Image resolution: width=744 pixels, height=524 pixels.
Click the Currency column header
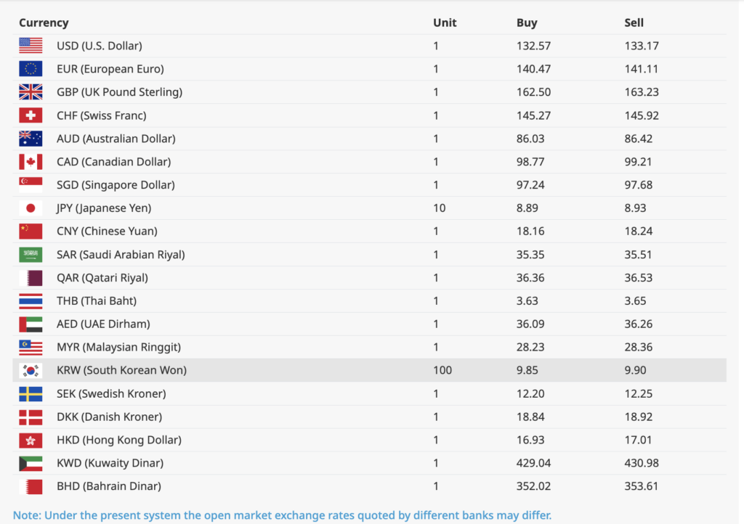click(44, 22)
